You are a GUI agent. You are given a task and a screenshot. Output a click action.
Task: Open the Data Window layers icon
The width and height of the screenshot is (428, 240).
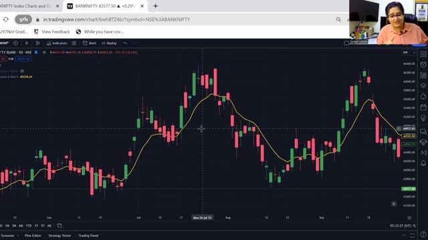(423, 85)
